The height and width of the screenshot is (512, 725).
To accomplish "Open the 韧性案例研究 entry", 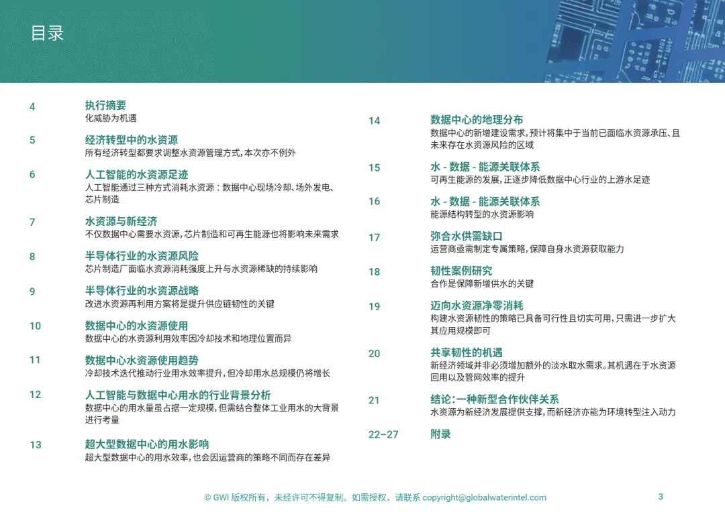I will [461, 271].
